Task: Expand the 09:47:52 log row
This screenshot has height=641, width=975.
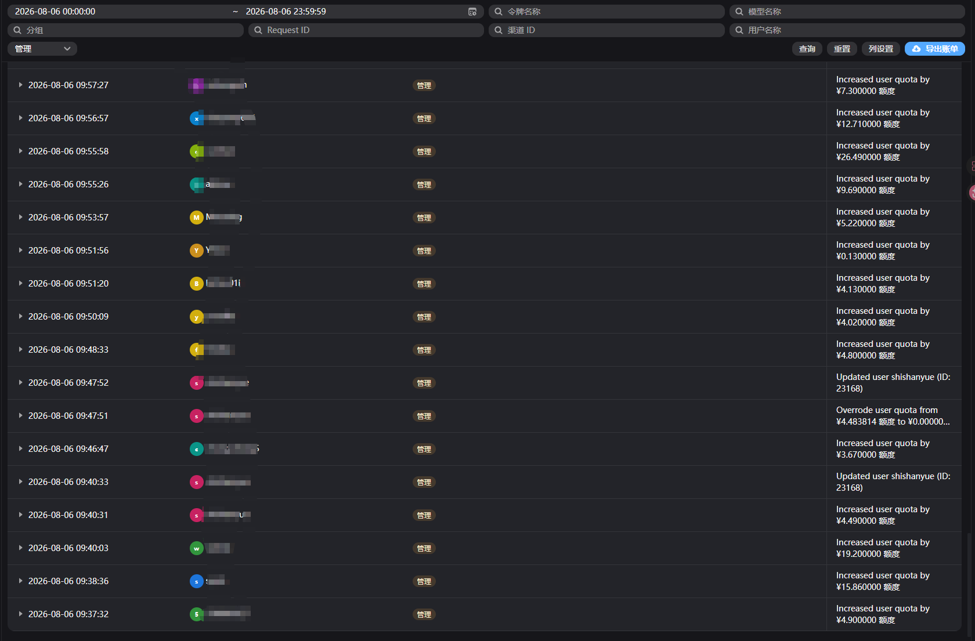Action: tap(20, 382)
